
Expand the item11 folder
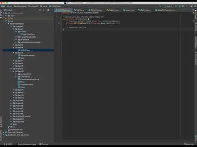pos(14,90)
